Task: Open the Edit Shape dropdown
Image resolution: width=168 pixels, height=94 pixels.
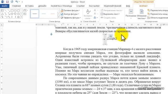Action: pyautogui.click(x=25, y=10)
